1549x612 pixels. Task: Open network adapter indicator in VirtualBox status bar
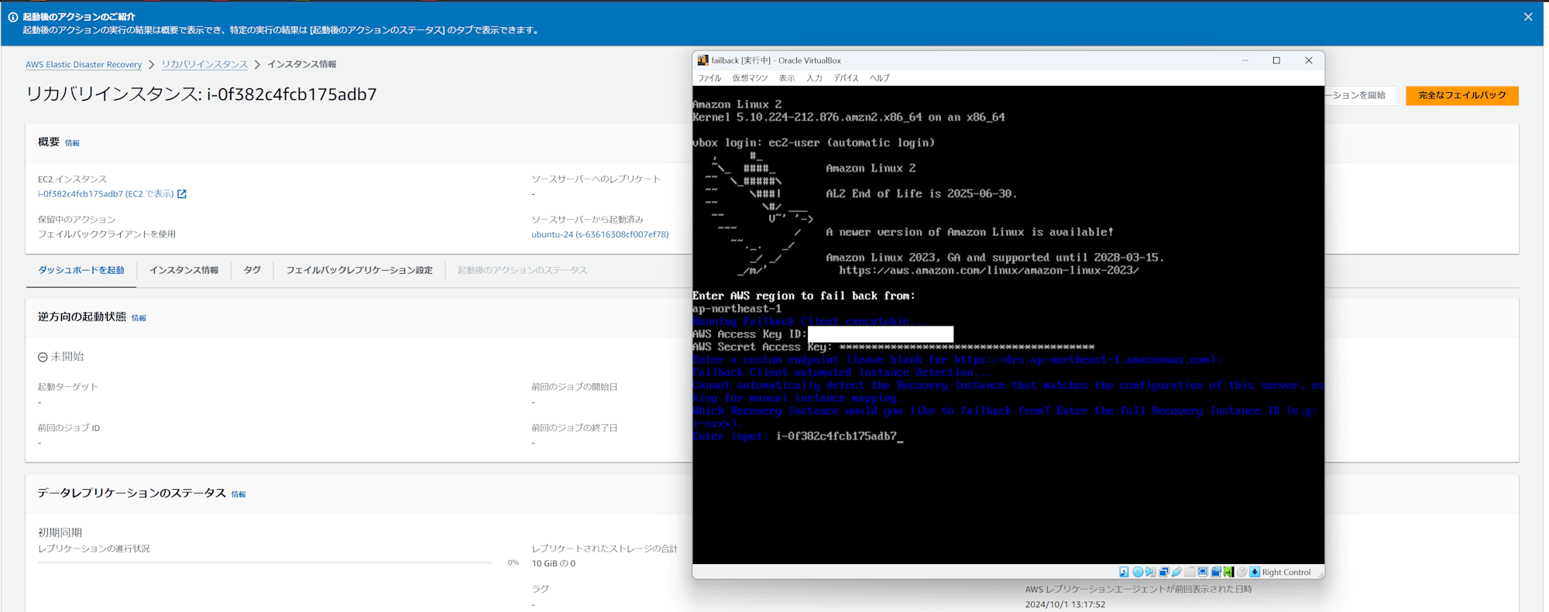[x=1164, y=572]
